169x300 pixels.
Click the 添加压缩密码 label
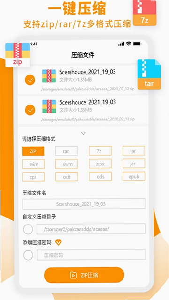[x=37, y=243]
